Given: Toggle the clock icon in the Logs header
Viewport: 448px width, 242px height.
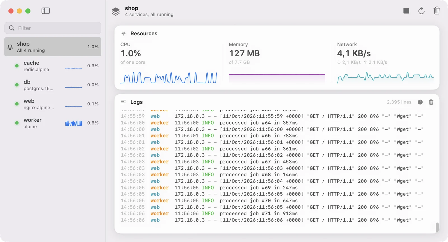Looking at the screenshot, I should (420, 102).
